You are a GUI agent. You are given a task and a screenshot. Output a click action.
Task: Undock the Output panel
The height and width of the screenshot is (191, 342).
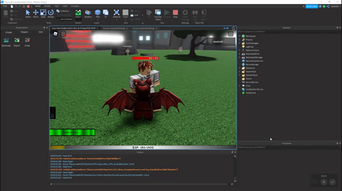pos(232,152)
